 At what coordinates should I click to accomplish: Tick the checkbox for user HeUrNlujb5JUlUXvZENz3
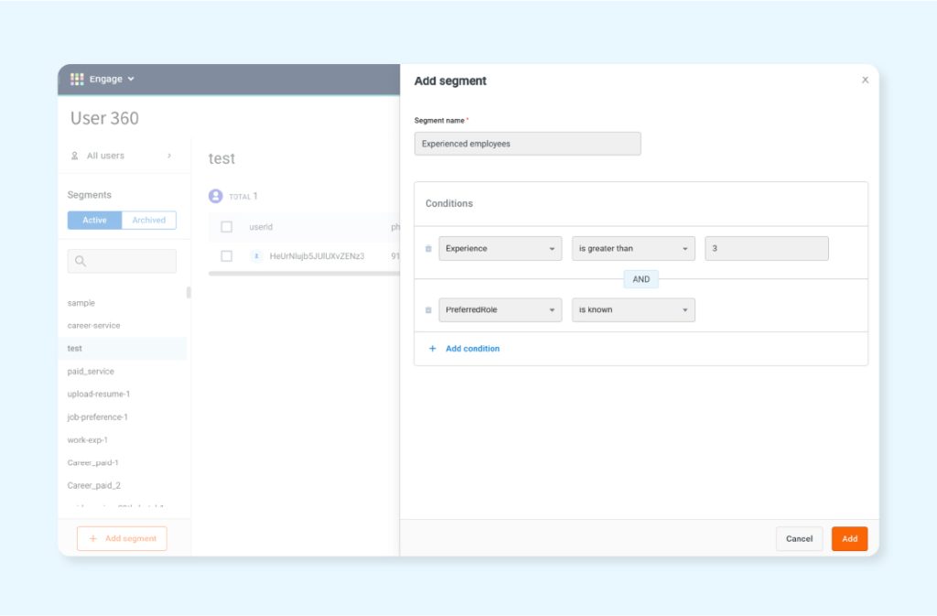pos(227,255)
